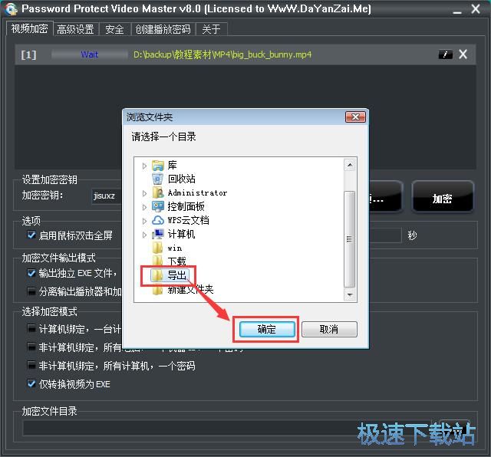Enable 计算机绑定 checkbox
The image size is (491, 457).
pos(31,329)
